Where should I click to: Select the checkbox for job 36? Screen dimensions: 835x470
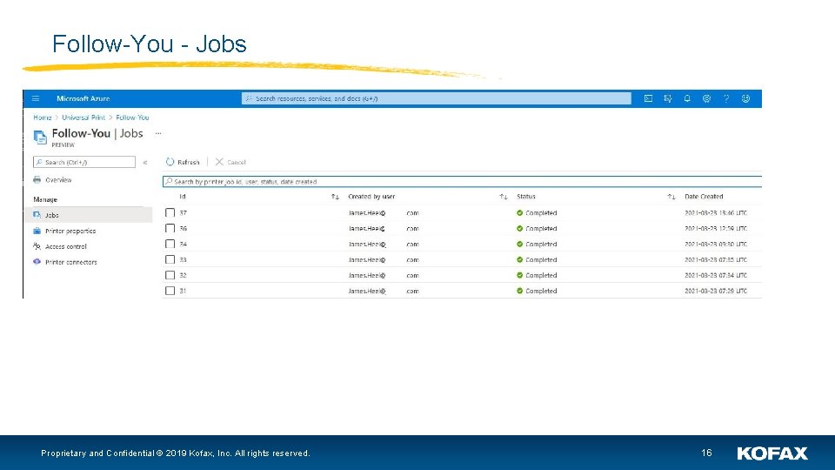(x=170, y=228)
